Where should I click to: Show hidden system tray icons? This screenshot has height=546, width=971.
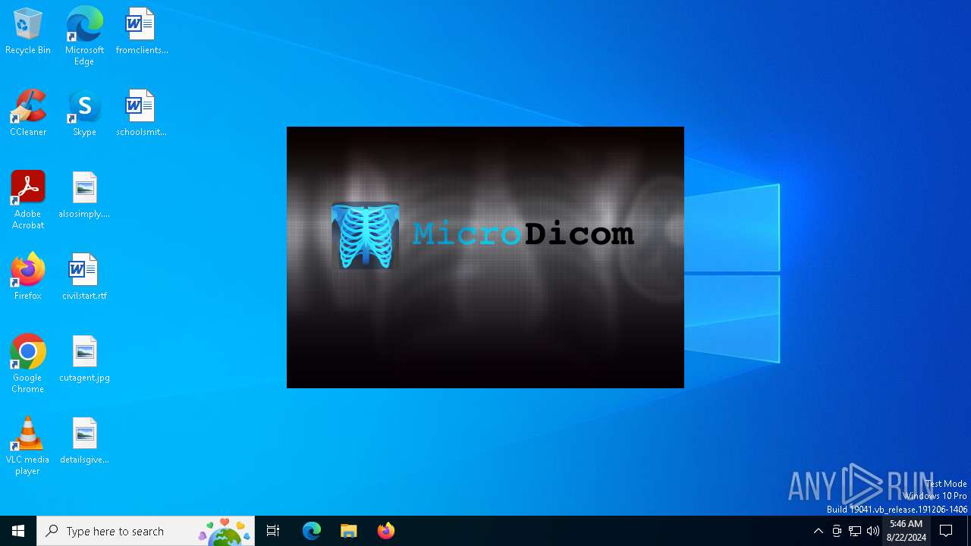819,531
